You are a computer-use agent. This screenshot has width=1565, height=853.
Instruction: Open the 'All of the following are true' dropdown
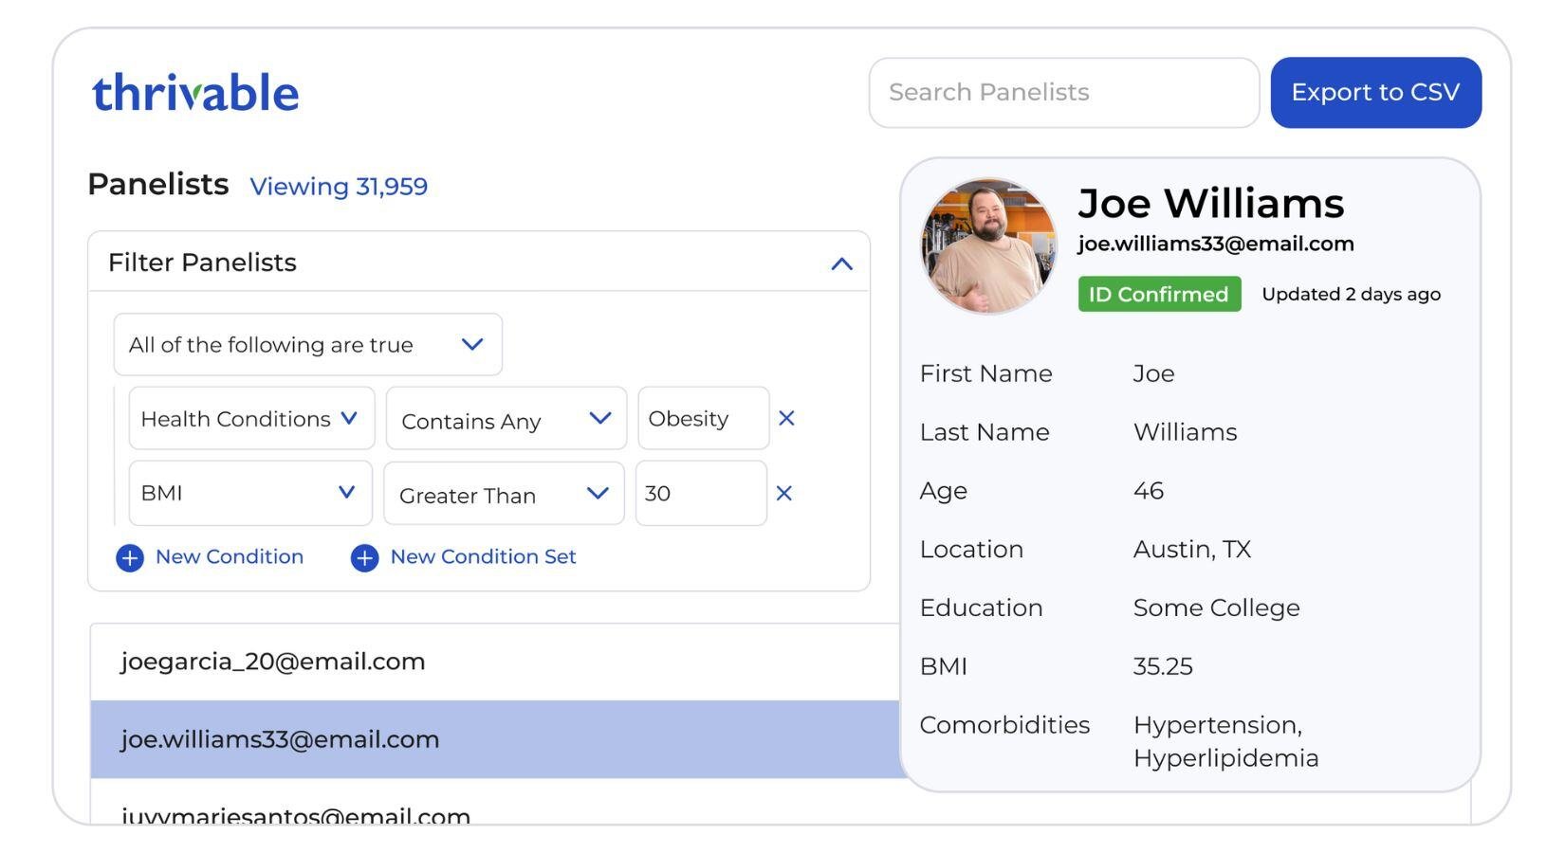pos(307,345)
